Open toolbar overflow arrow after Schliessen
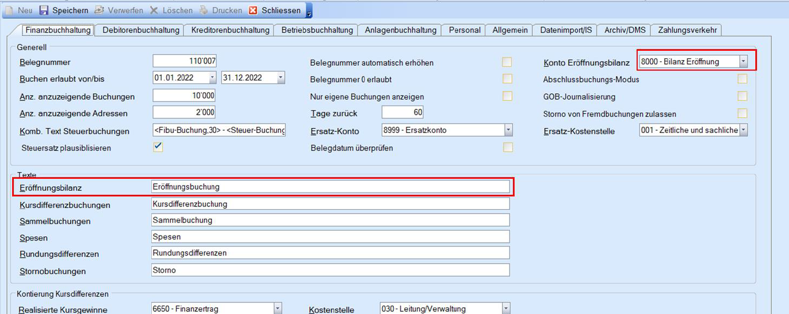The width and height of the screenshot is (789, 314). pyautogui.click(x=309, y=12)
